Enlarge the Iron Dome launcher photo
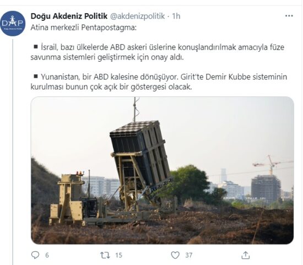 tap(163, 170)
